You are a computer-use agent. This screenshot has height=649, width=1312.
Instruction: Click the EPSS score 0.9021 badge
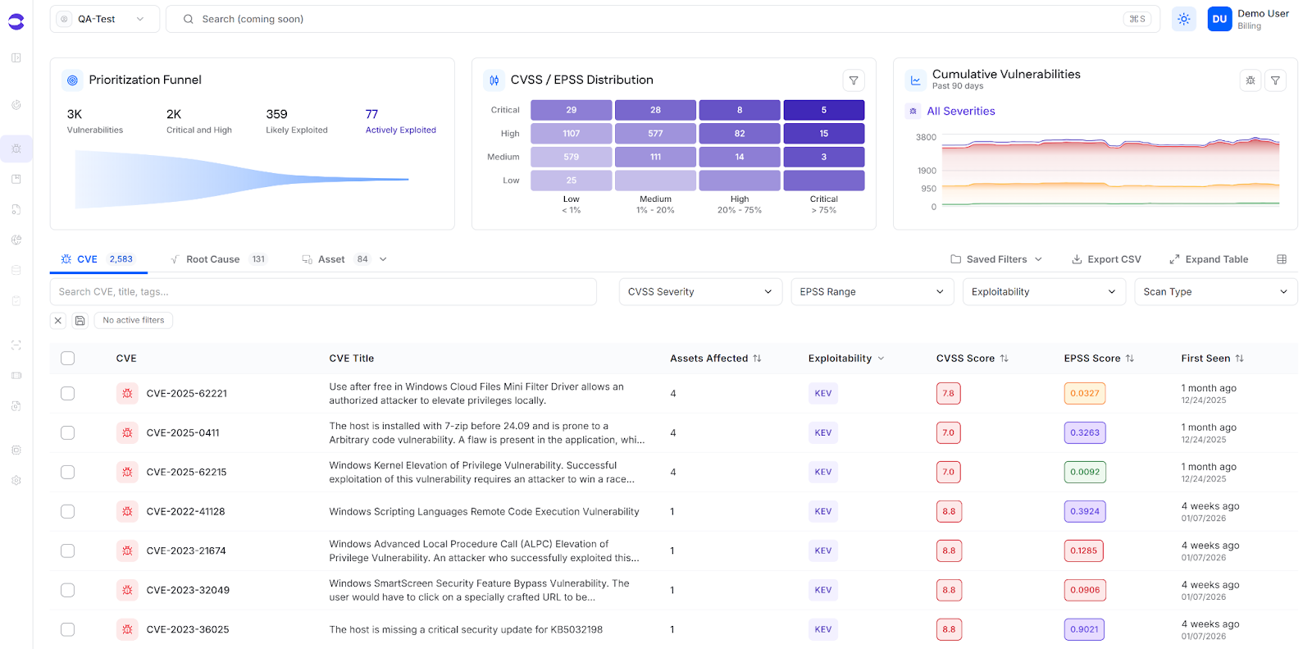(x=1084, y=630)
